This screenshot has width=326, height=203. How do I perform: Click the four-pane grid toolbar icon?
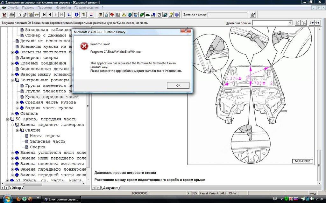[101, 15]
